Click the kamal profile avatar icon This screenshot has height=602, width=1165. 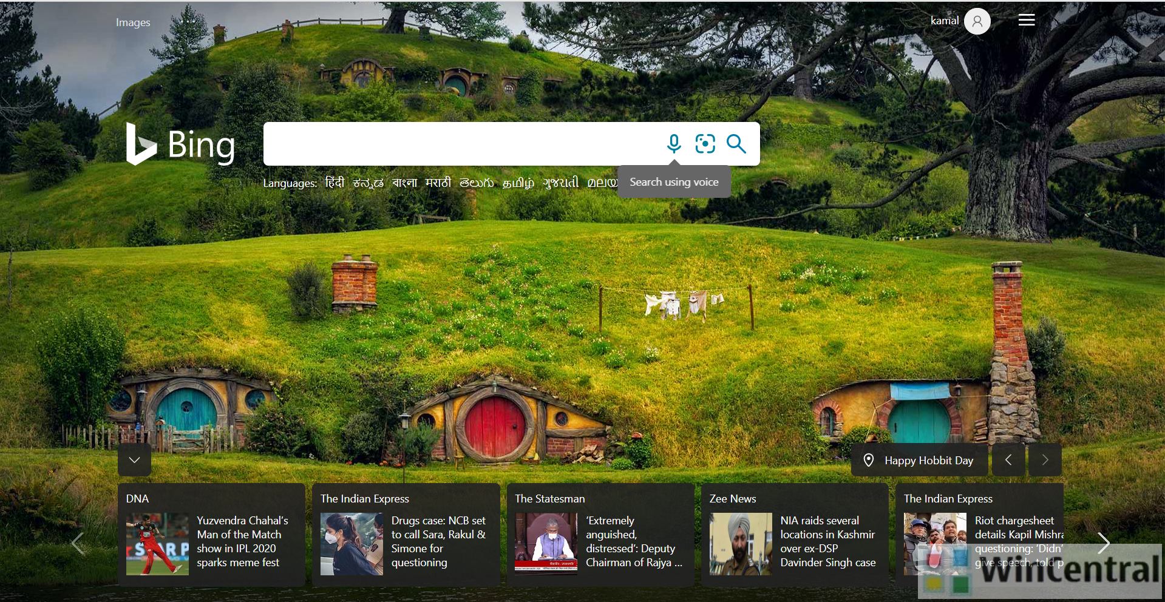coord(977,21)
